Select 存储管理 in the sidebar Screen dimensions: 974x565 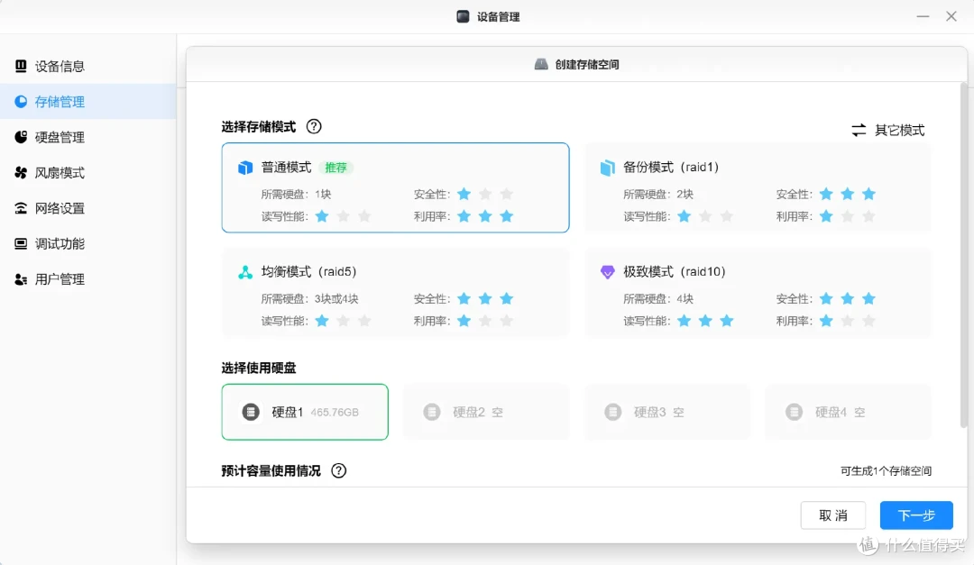point(87,101)
